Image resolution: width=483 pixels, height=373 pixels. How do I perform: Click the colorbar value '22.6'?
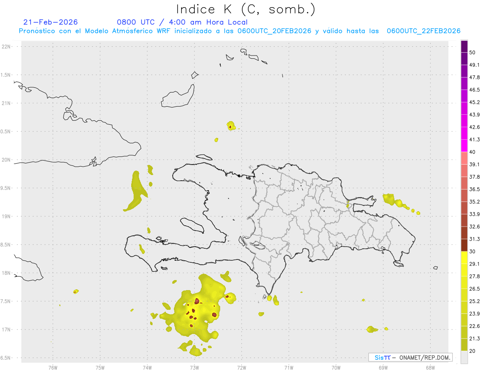pyautogui.click(x=475, y=326)
